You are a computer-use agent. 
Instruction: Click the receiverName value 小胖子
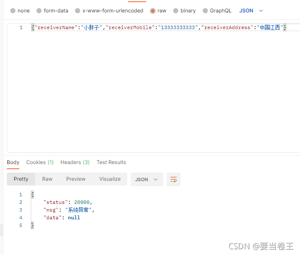[x=91, y=27]
